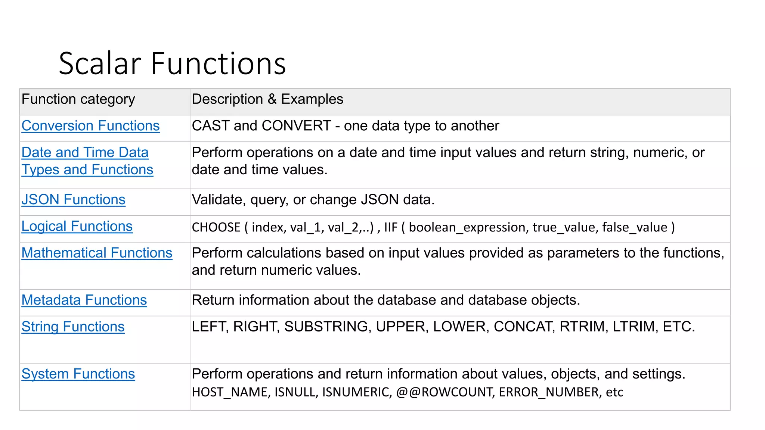
Task: Click the Function category header cell
Action: tap(105, 102)
